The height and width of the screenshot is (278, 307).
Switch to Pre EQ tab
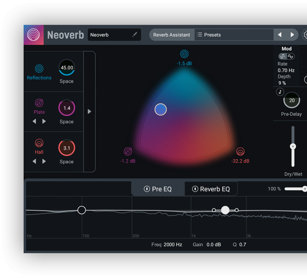[x=158, y=189]
